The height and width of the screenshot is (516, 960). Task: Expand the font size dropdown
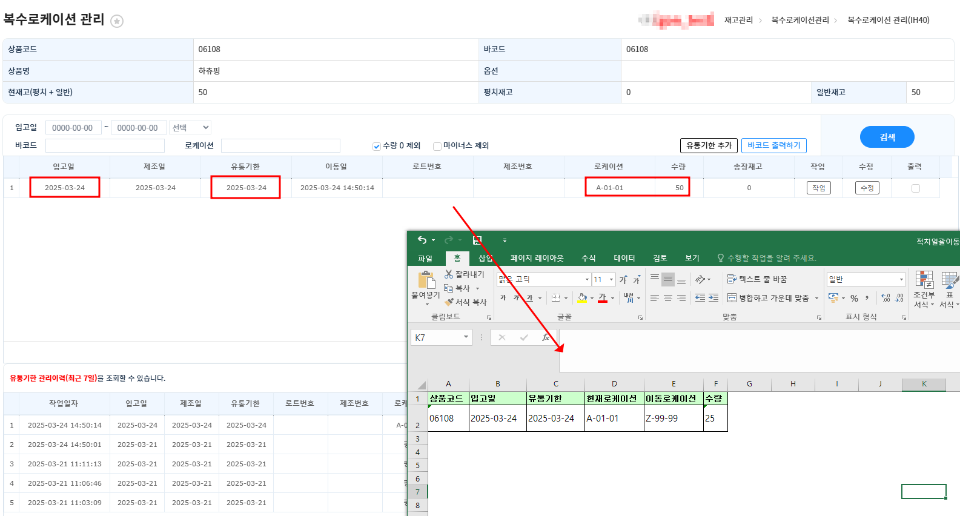tap(611, 279)
